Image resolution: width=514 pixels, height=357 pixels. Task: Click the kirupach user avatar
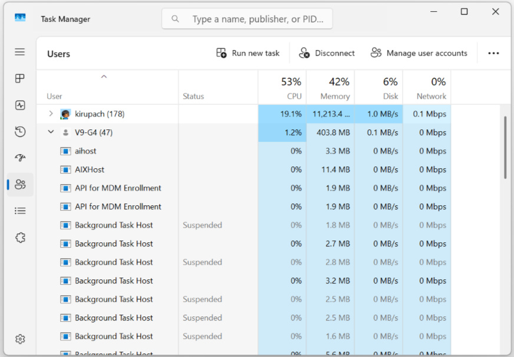point(65,114)
